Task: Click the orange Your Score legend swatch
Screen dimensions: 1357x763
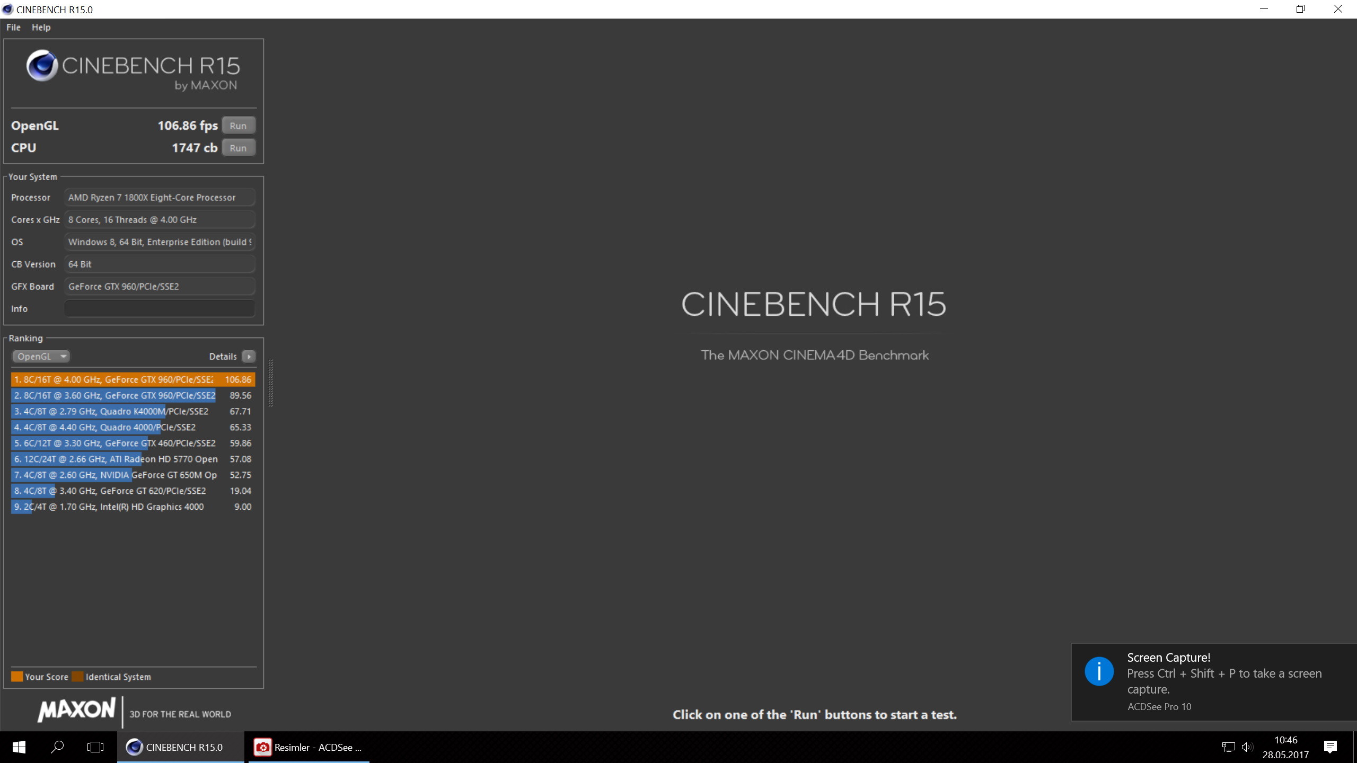Action: point(17,677)
